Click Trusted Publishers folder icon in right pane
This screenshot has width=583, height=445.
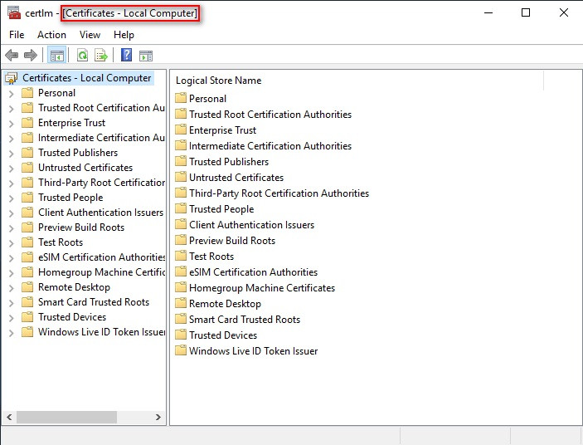[x=181, y=162]
